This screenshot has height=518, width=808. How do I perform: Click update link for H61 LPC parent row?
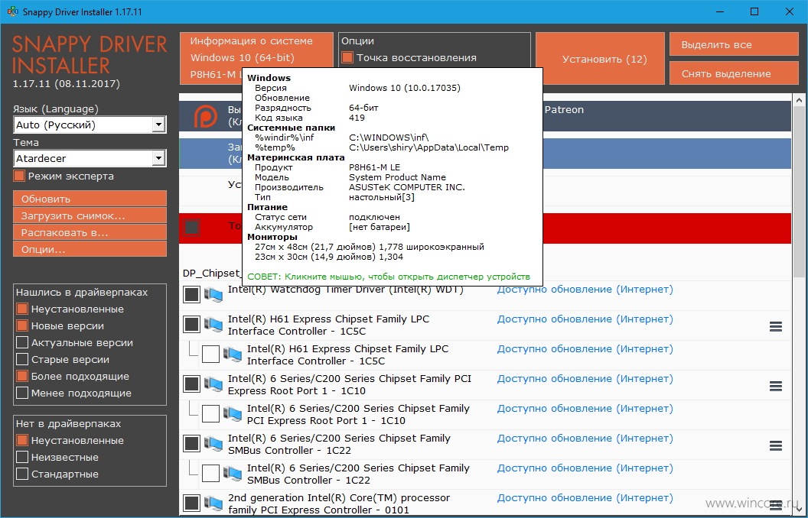point(585,319)
